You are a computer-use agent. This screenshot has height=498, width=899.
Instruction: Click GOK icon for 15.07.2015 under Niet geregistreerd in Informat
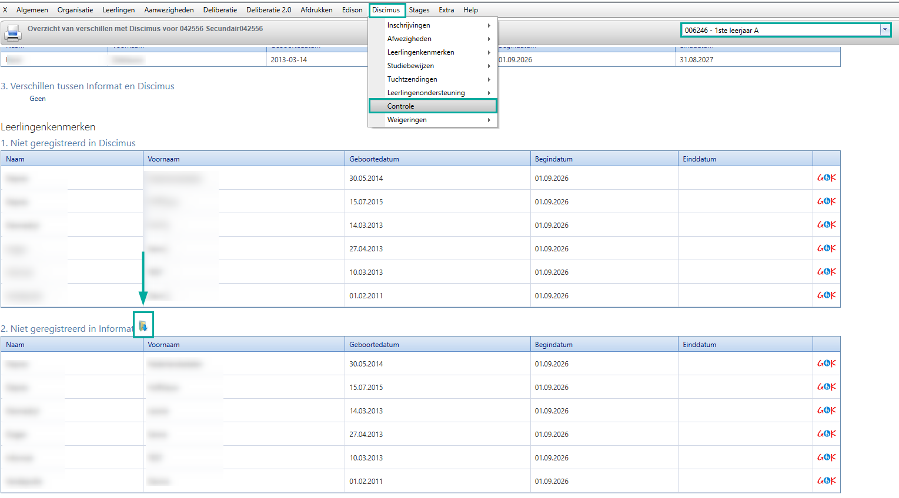point(826,387)
